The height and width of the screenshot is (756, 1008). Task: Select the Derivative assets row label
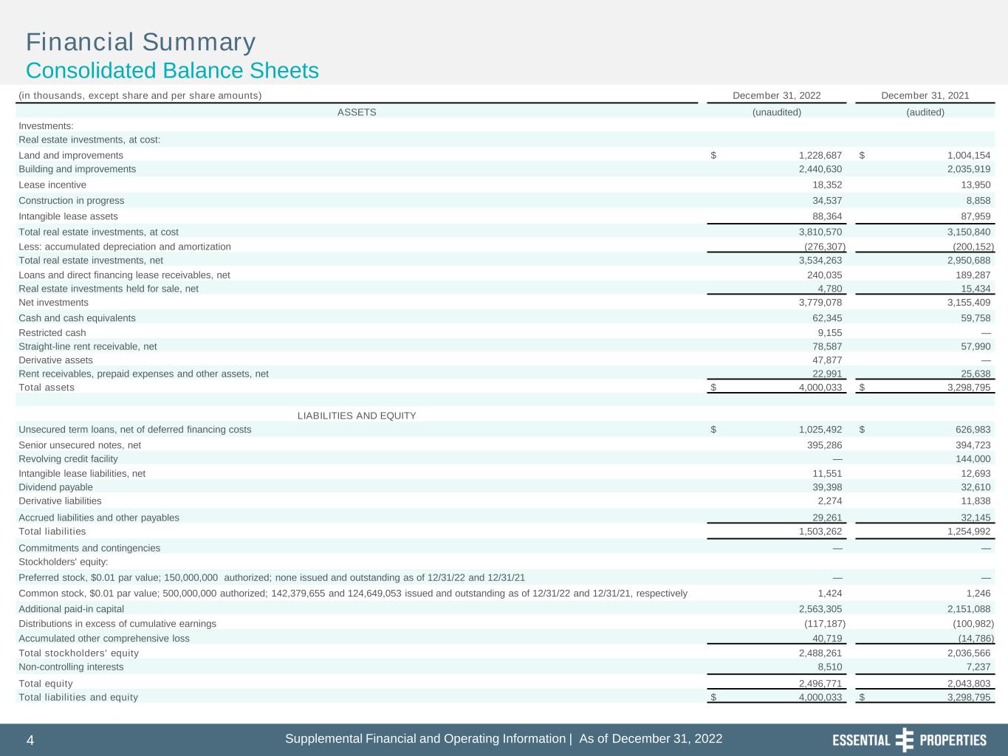(x=55, y=360)
